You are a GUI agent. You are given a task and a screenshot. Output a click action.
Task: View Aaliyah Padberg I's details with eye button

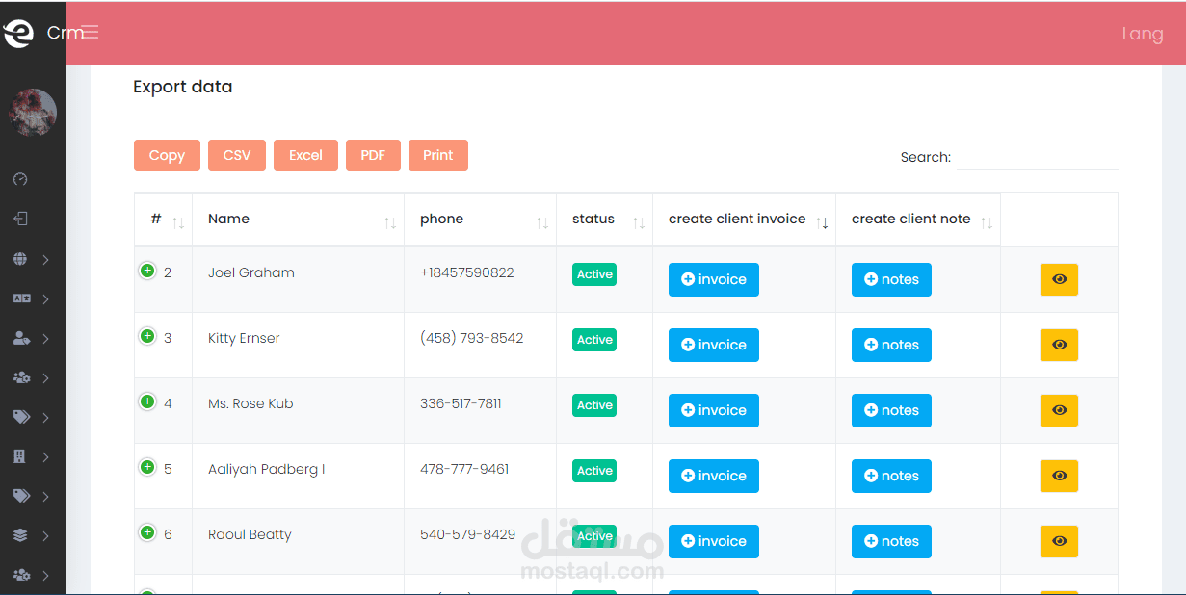[1059, 476]
